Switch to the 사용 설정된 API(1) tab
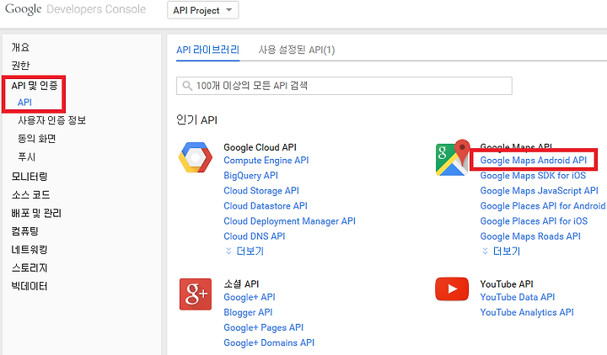The width and height of the screenshot is (607, 355). click(x=297, y=50)
